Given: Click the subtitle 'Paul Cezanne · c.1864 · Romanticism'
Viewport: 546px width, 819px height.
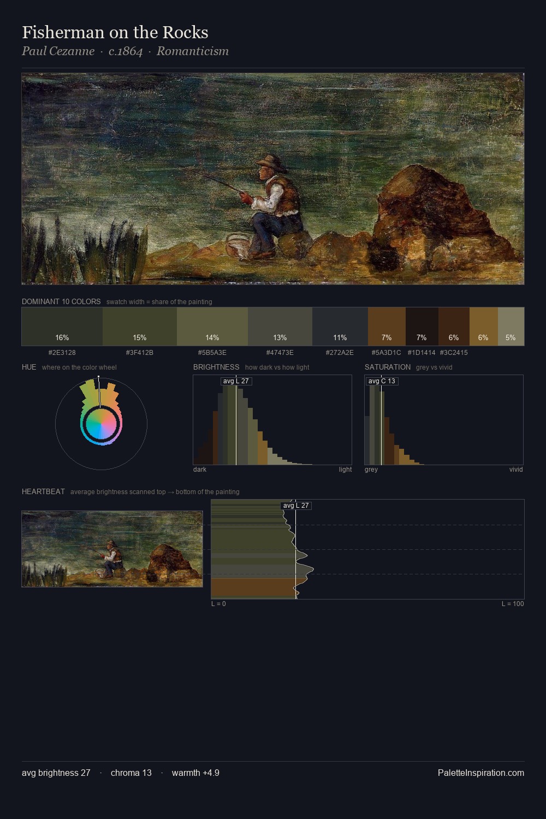Looking at the screenshot, I should tap(126, 51).
